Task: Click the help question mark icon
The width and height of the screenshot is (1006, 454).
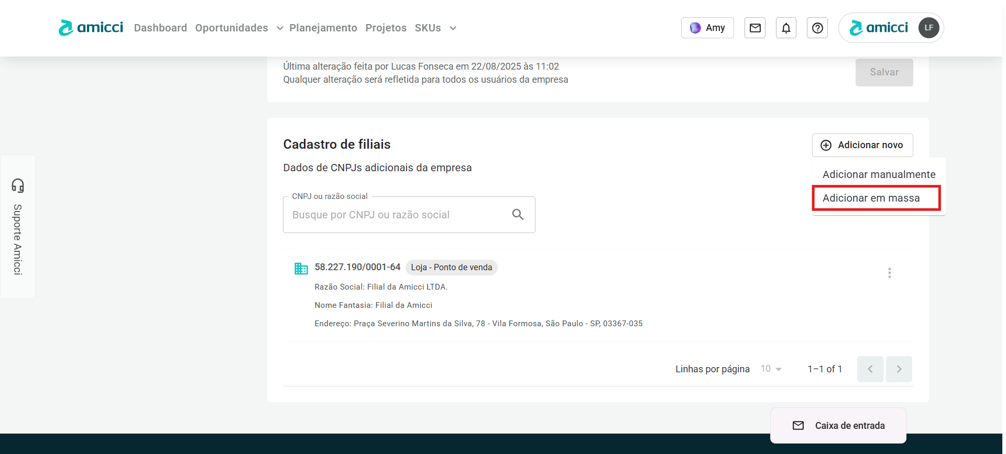Action: [817, 28]
